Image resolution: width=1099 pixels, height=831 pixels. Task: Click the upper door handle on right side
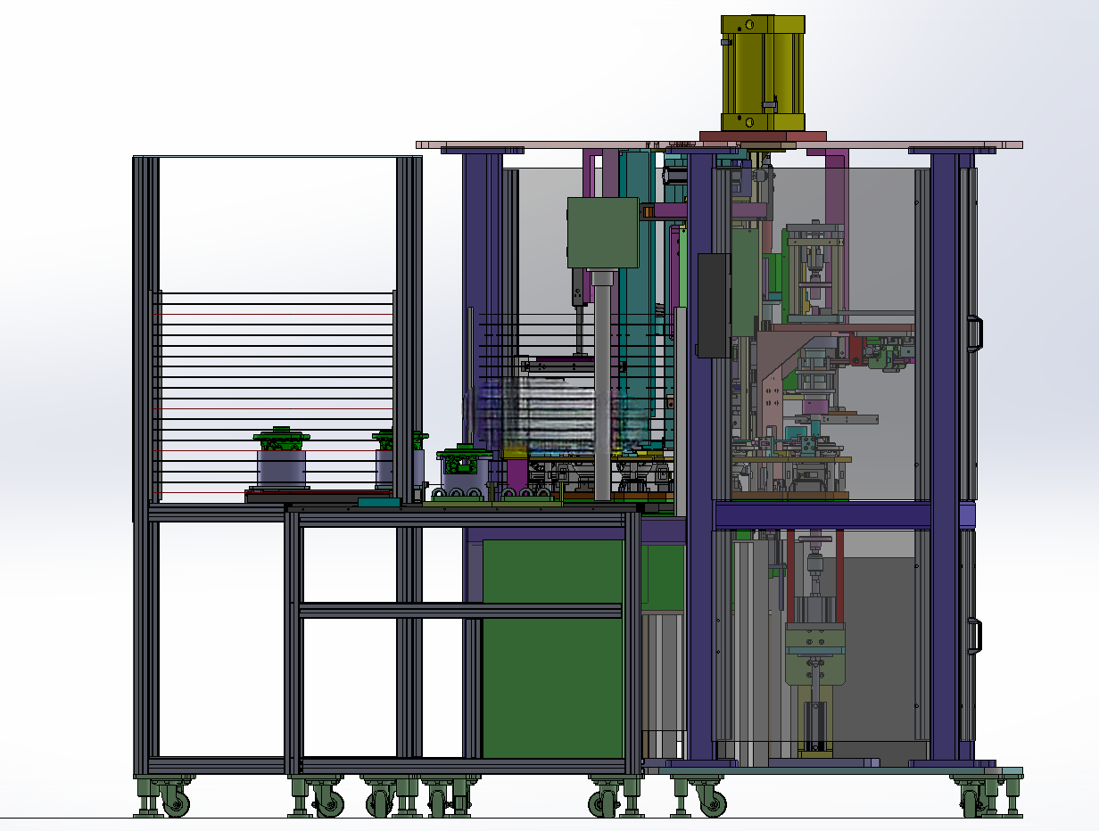tap(976, 332)
